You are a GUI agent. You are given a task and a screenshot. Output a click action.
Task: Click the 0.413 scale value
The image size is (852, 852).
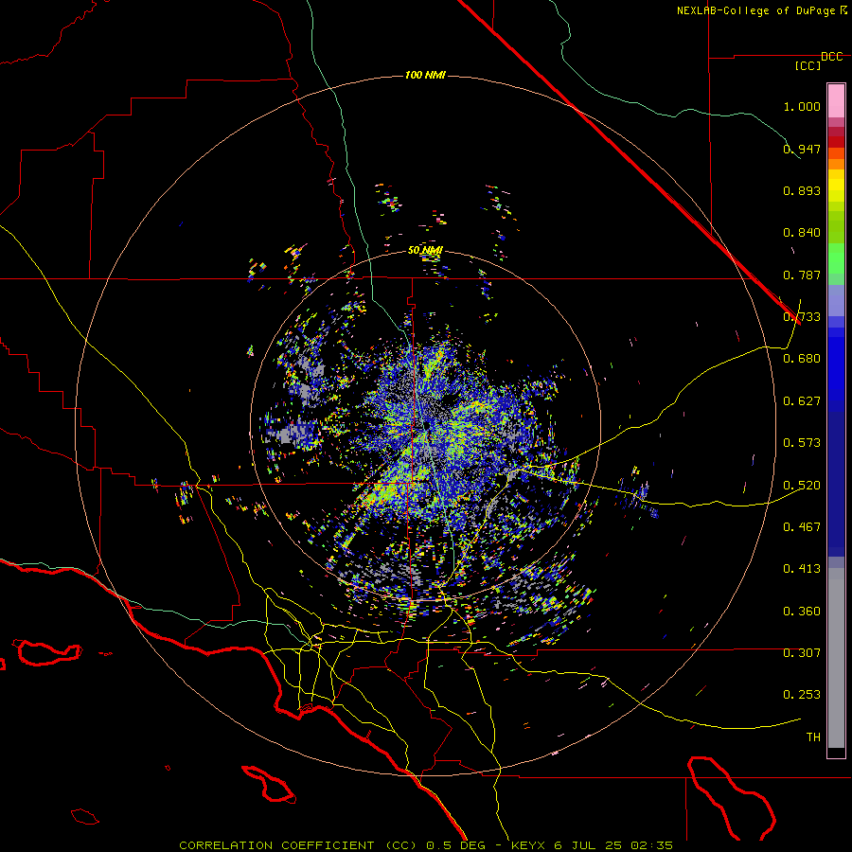[802, 569]
